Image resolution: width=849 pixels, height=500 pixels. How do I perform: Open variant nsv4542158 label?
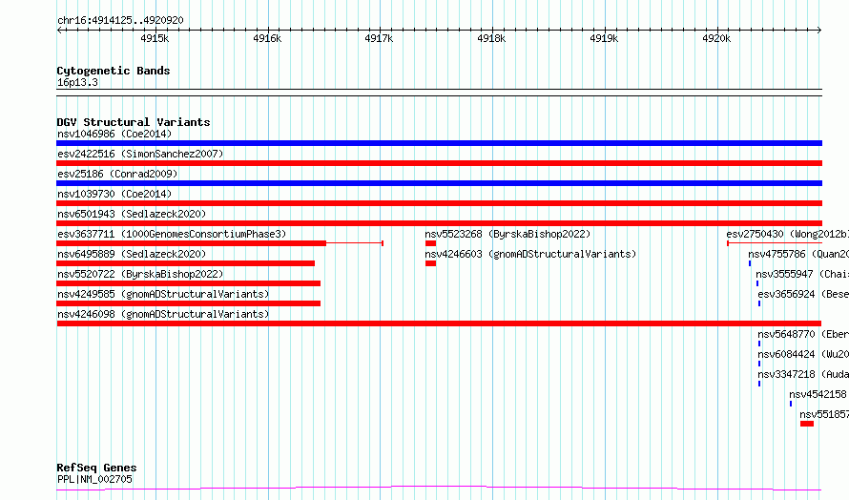pos(818,394)
